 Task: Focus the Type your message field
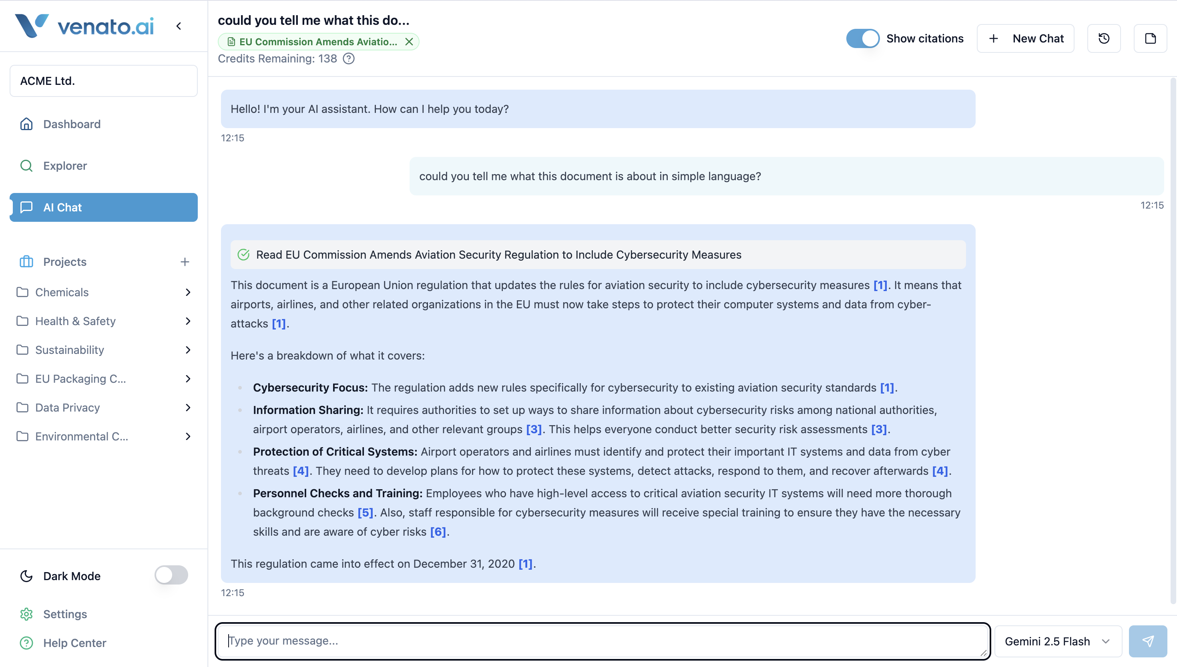602,641
